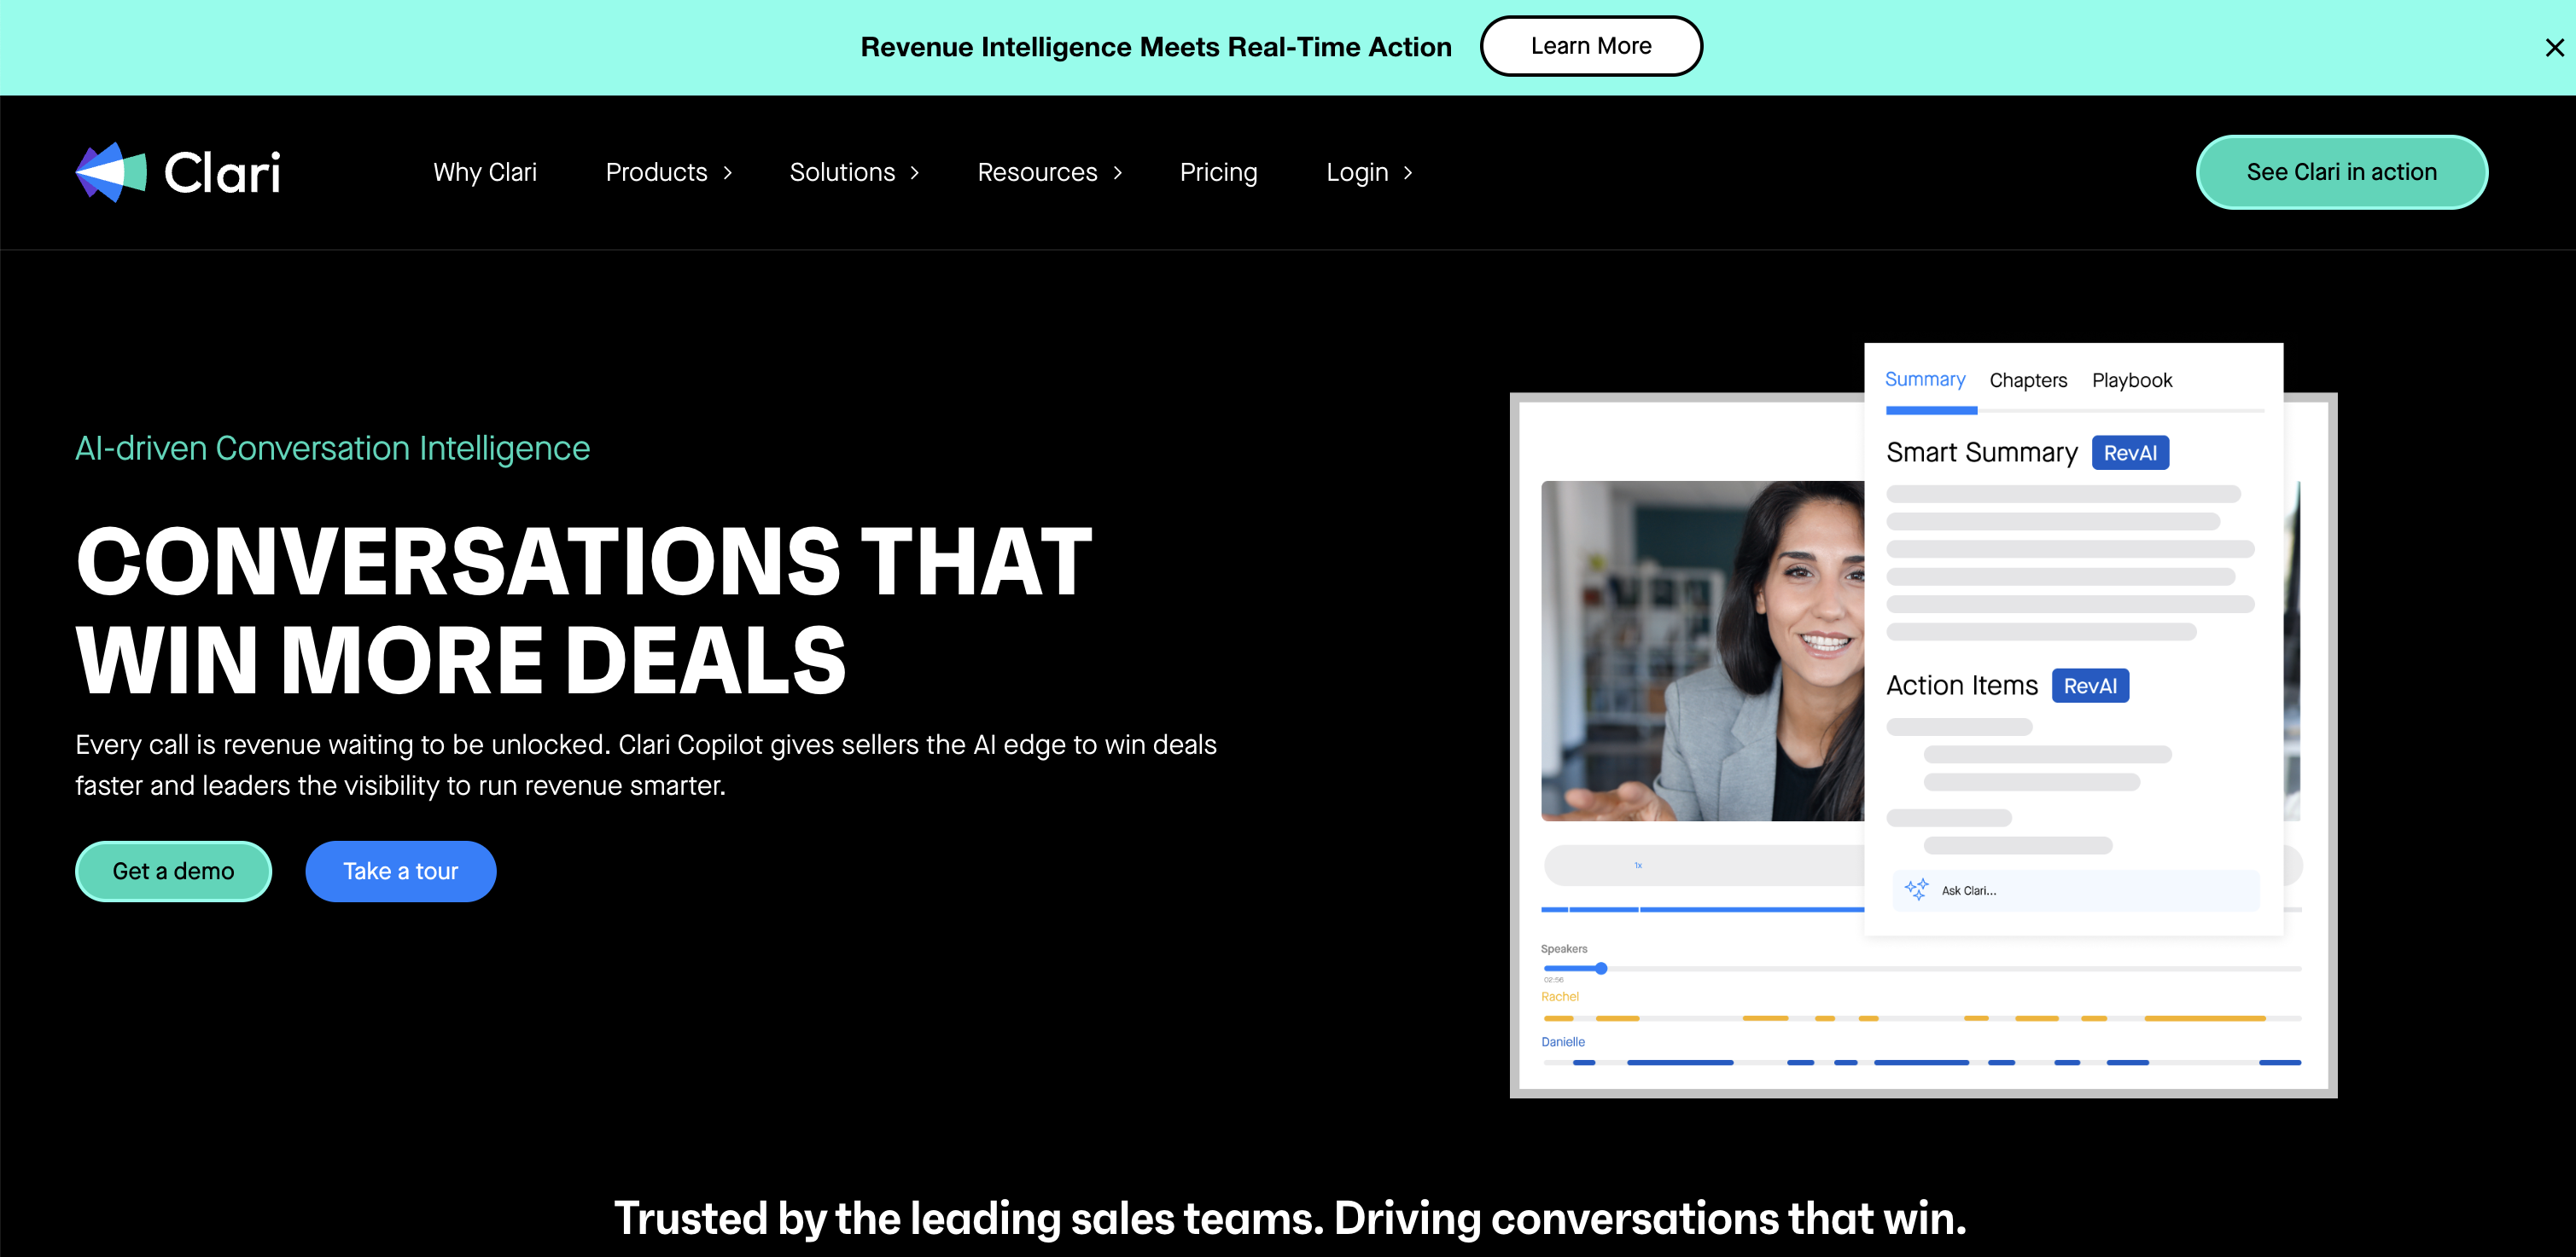This screenshot has width=2576, height=1257.
Task: Click the 1x playback speed label
Action: click(x=1638, y=866)
